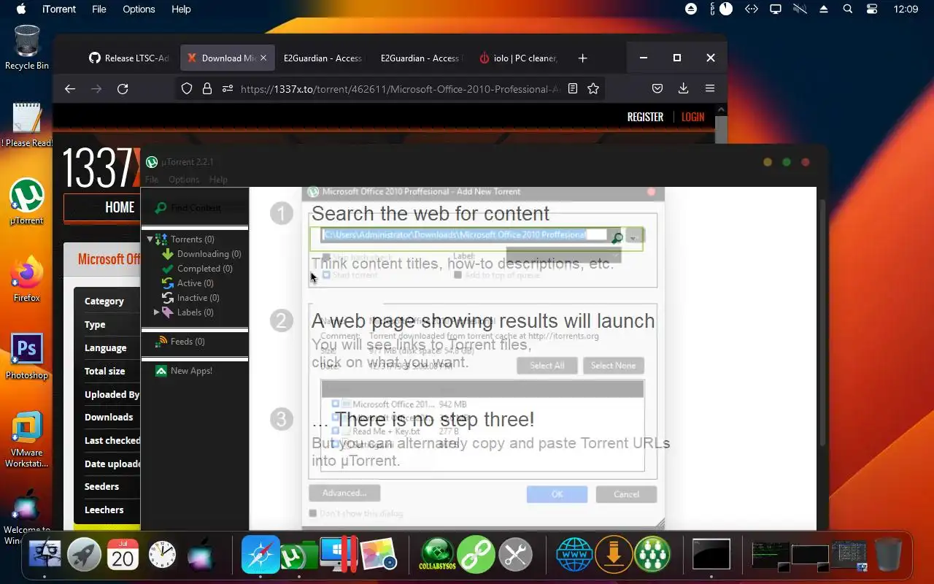The height and width of the screenshot is (584, 934).
Task: Launch the µTorrent desktop shortcut
Action: point(27,202)
